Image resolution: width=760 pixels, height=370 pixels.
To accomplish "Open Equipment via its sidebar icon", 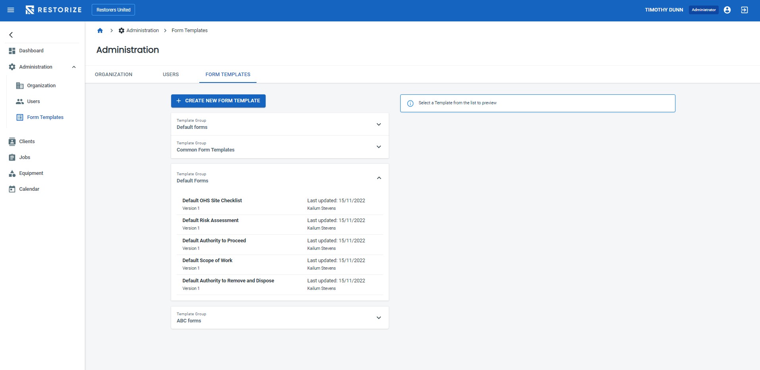I will point(12,173).
